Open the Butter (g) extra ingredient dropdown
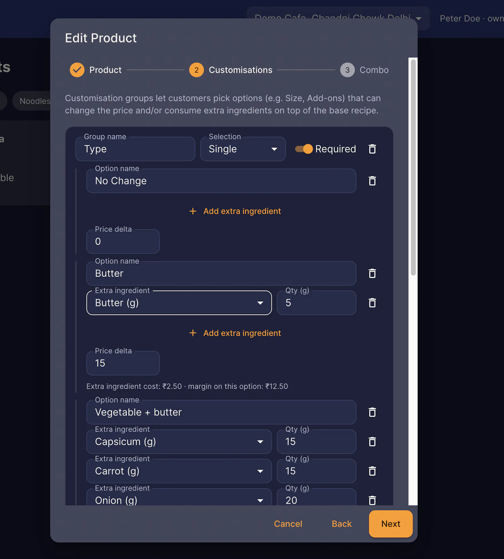Screen dimensions: 504x559 [x=179, y=303]
